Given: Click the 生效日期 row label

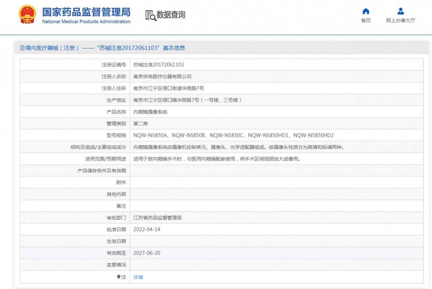Looking at the screenshot, I should coord(116,241).
